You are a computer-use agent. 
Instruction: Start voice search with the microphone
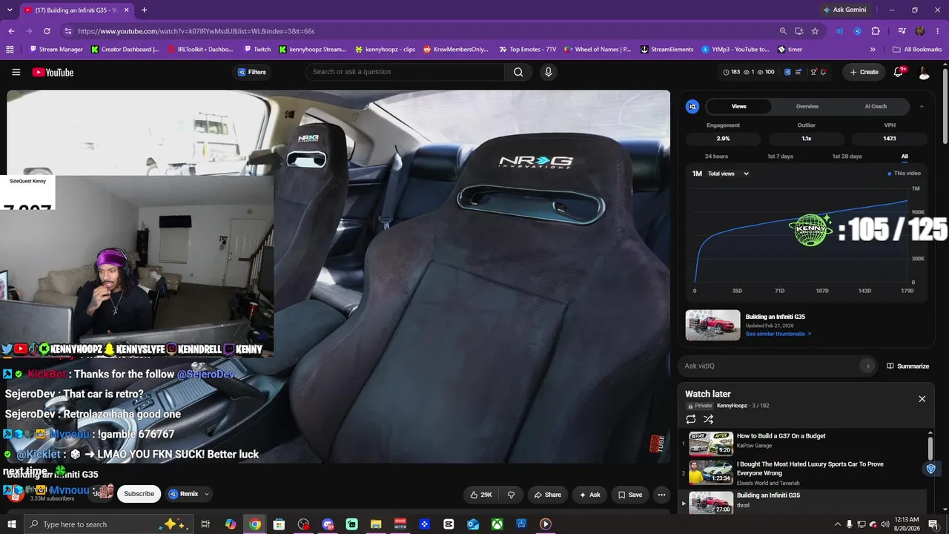pos(548,72)
